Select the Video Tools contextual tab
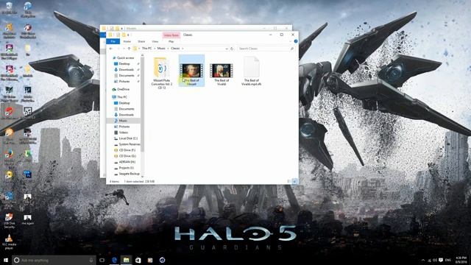 pos(171,35)
